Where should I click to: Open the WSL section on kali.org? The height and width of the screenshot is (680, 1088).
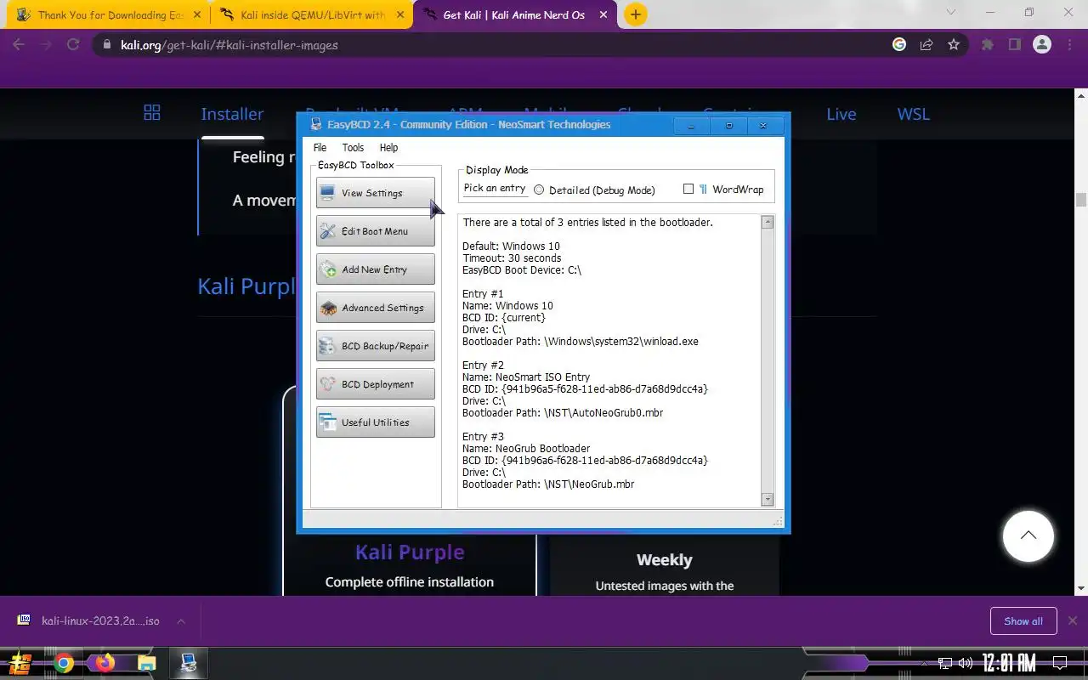coord(914,114)
